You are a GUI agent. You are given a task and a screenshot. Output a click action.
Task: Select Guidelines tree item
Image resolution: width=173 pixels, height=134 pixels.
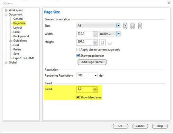[x=20, y=41]
